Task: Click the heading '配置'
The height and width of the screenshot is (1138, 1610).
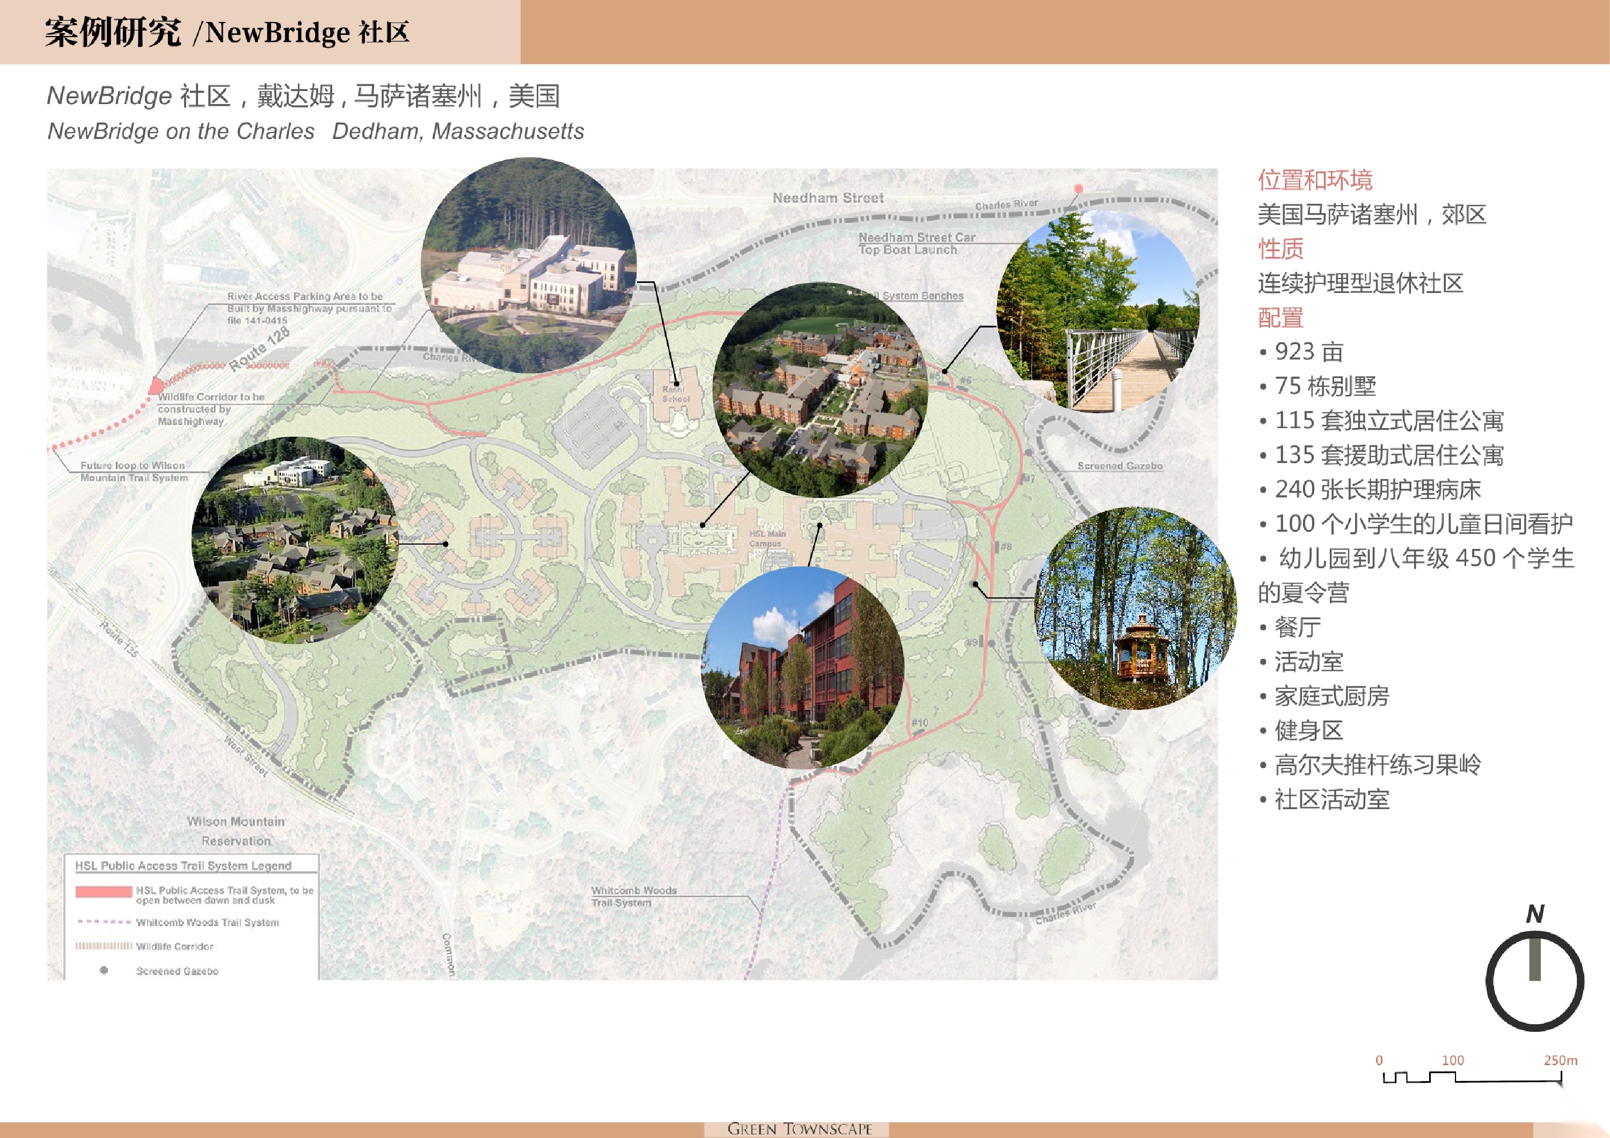Action: 1280,318
